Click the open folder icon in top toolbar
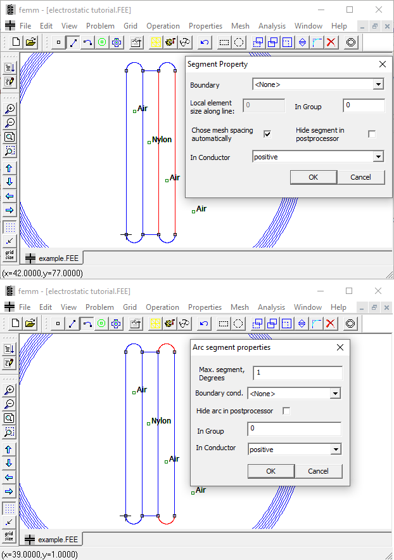This screenshot has width=394, height=560. pos(30,43)
